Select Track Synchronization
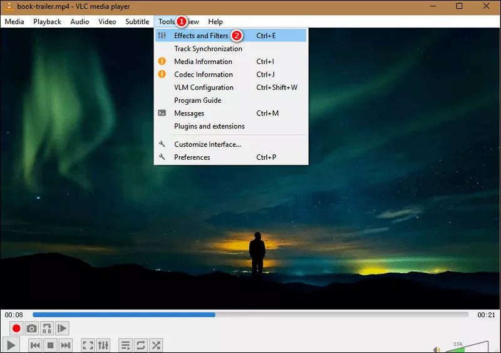This screenshot has width=501, height=353. click(x=230, y=49)
